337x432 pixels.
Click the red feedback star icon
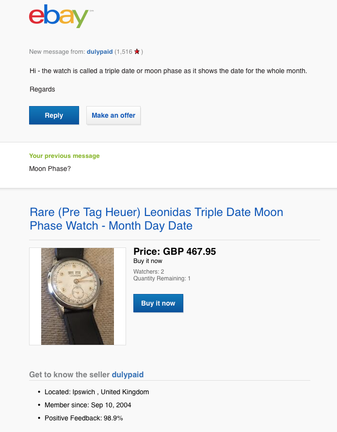pyautogui.click(x=136, y=51)
